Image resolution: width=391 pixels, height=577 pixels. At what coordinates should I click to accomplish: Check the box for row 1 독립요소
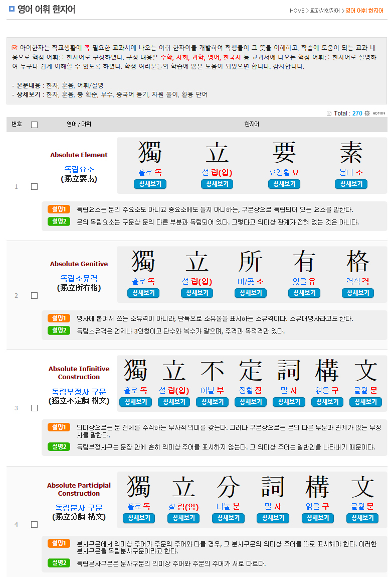click(x=34, y=187)
